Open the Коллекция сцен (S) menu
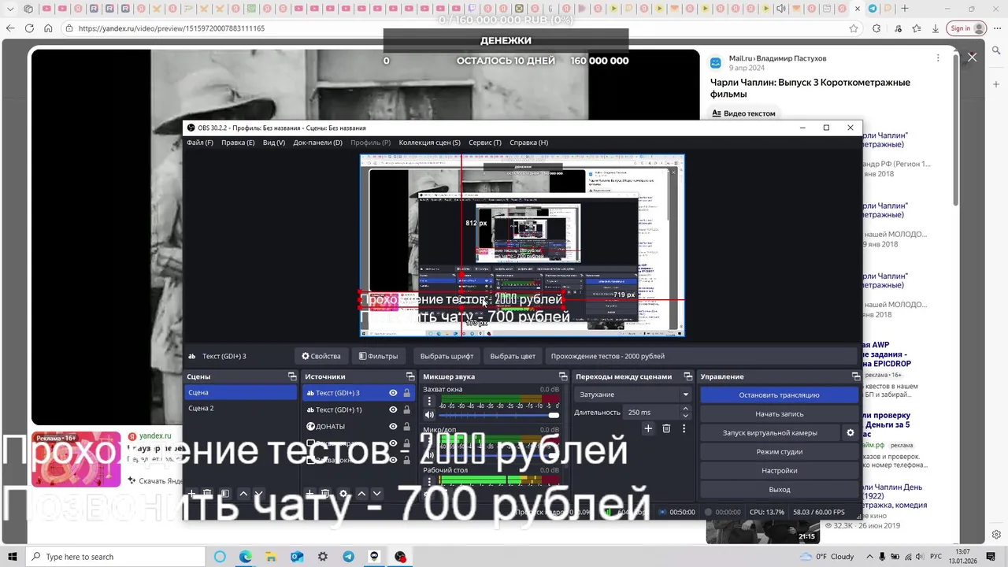This screenshot has width=1008, height=567. [x=429, y=143]
